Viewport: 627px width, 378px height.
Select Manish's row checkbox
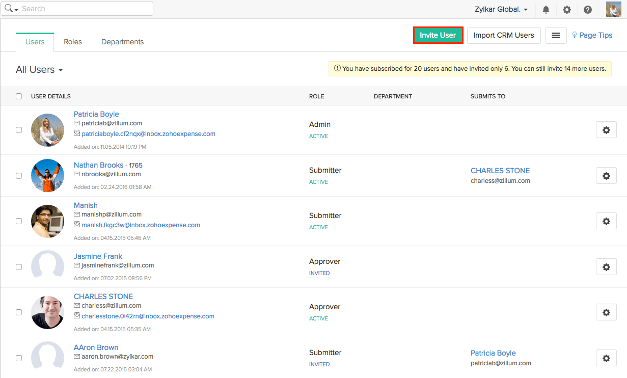[x=19, y=221]
